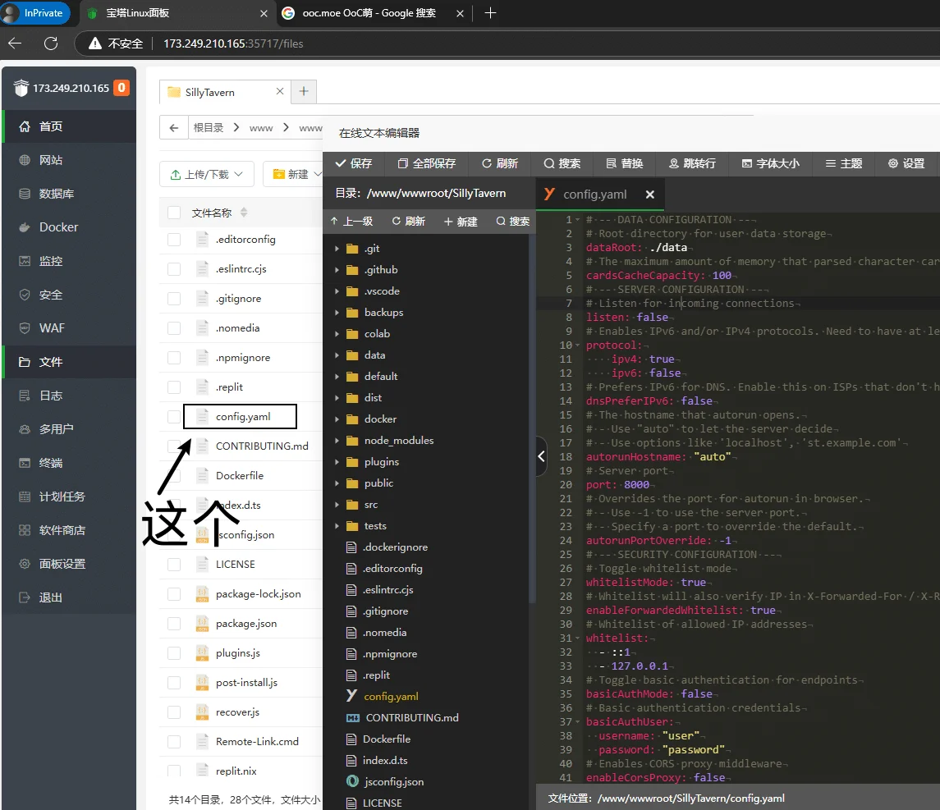The image size is (940, 810).
Task: Expand the node_modules folder in tree
Action: click(398, 441)
